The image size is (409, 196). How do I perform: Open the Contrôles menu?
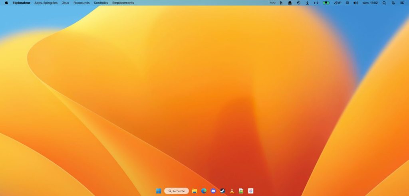(x=101, y=3)
